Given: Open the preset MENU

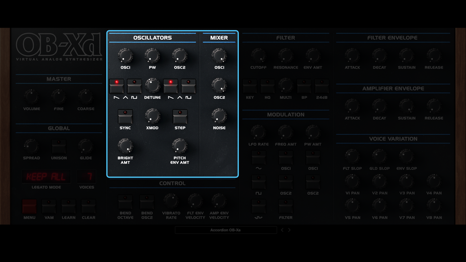Looking at the screenshot, I should point(29,207).
